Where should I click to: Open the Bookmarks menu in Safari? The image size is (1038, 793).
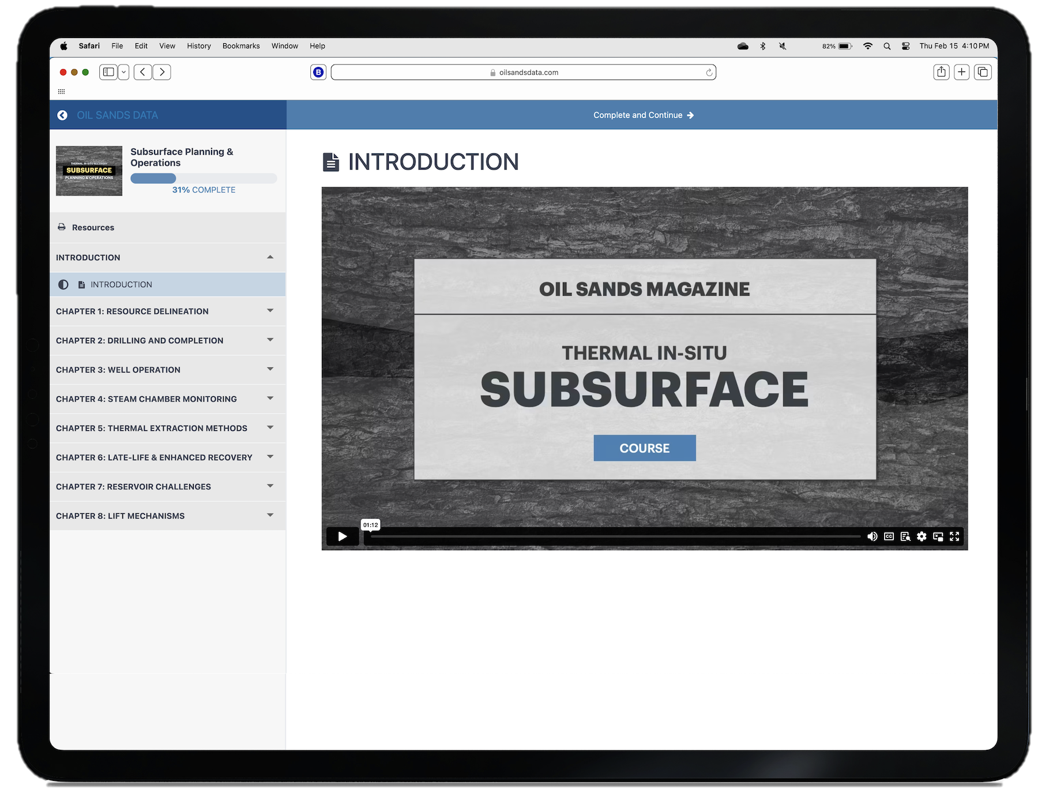click(x=241, y=46)
